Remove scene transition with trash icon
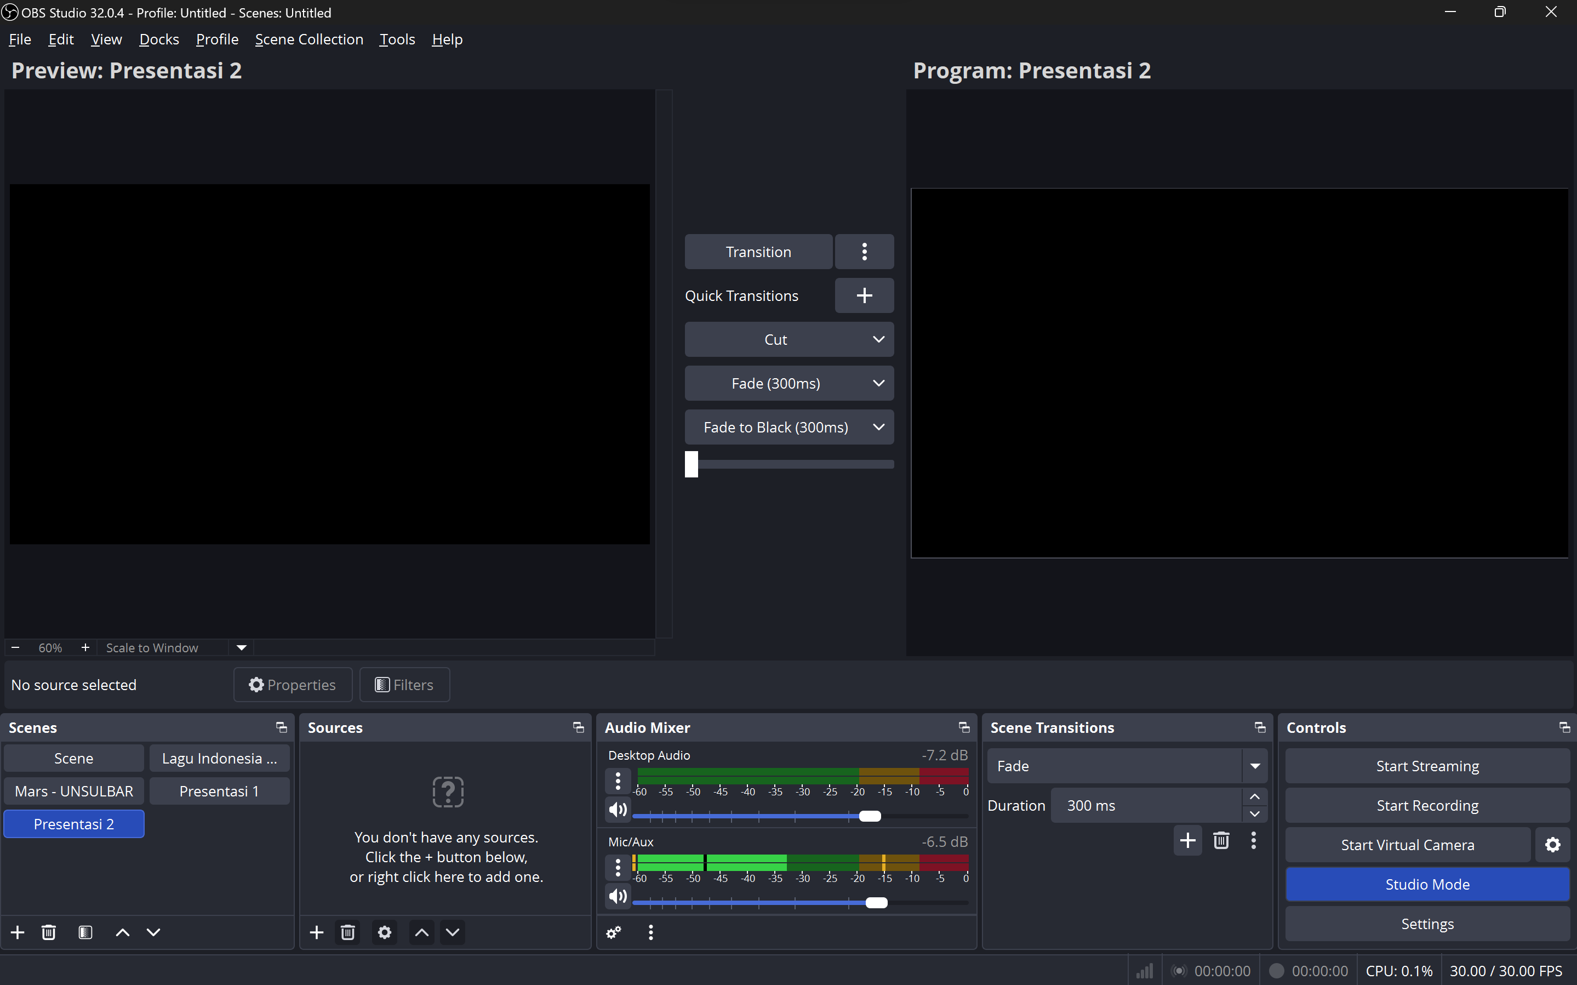The image size is (1577, 985). point(1221,840)
